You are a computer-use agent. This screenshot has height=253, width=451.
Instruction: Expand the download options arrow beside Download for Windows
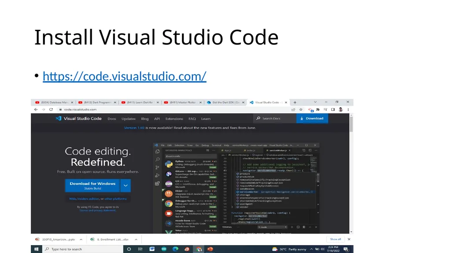click(126, 185)
